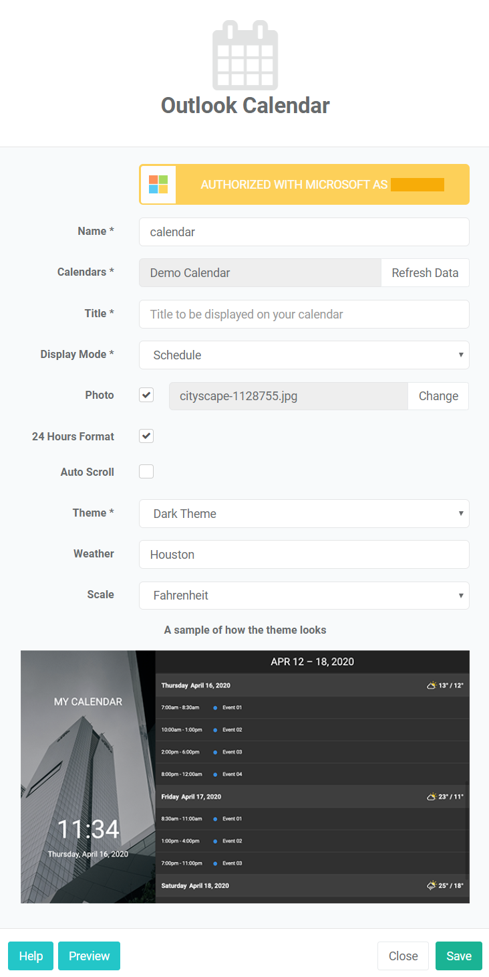Click the Preview button
Image resolution: width=489 pixels, height=977 pixels.
[89, 956]
